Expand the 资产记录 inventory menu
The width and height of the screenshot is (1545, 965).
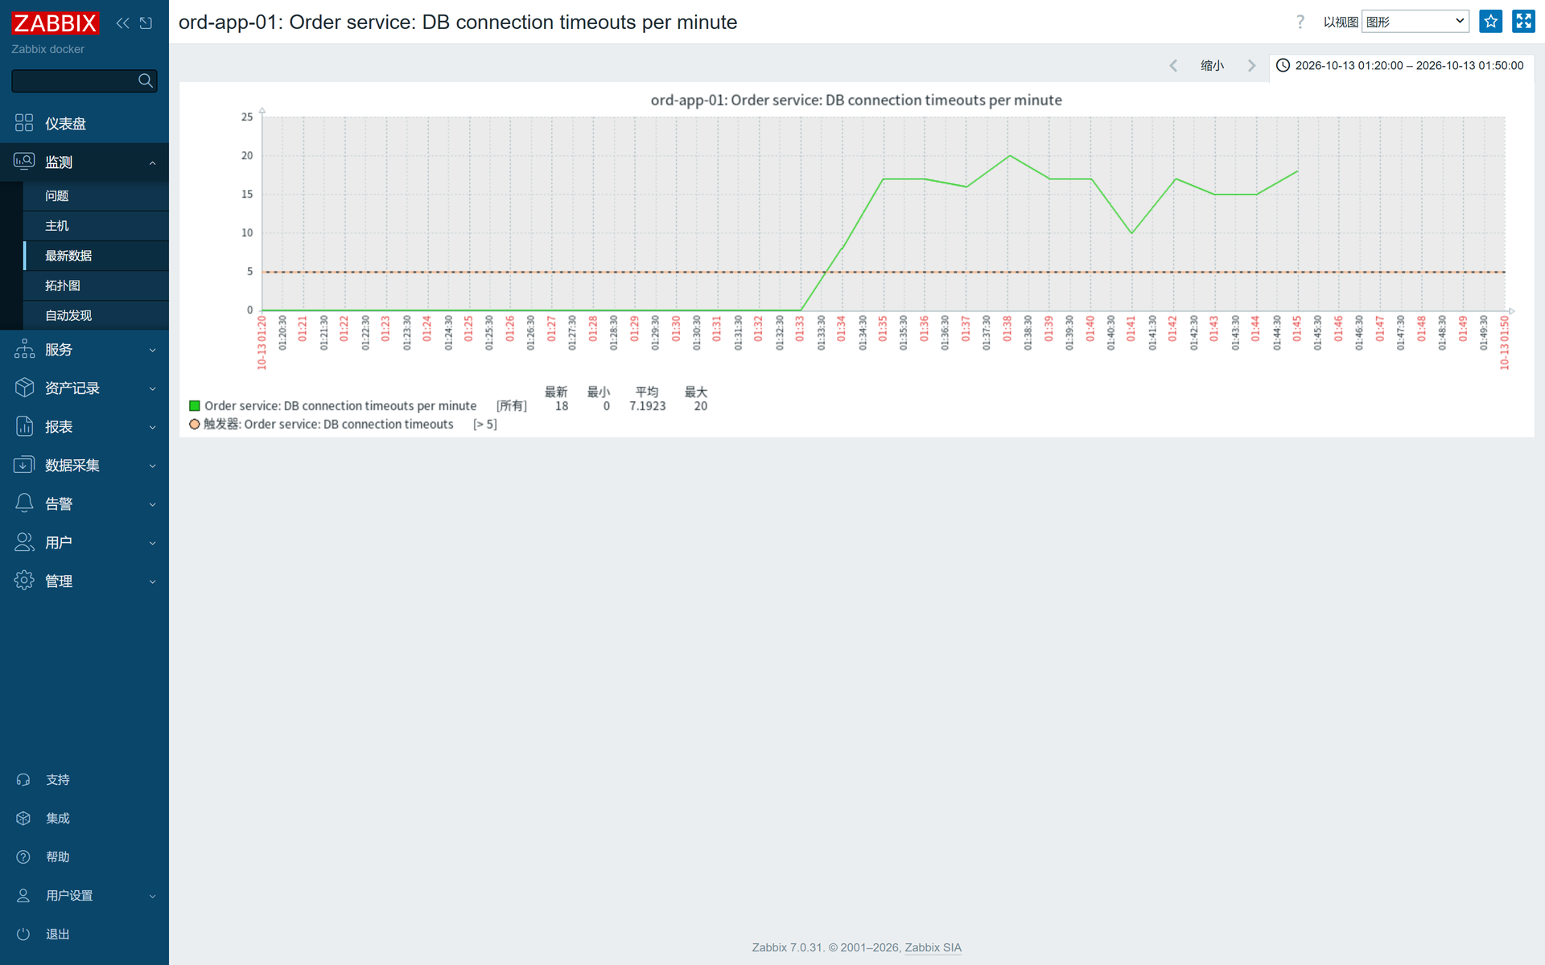click(x=84, y=388)
